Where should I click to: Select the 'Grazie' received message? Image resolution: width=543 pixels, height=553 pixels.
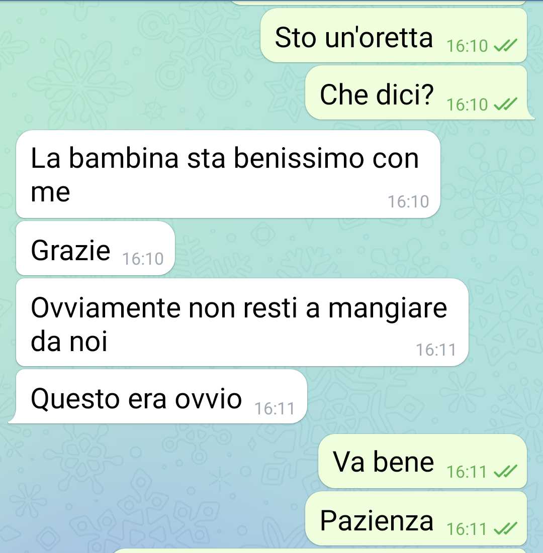pos(96,248)
